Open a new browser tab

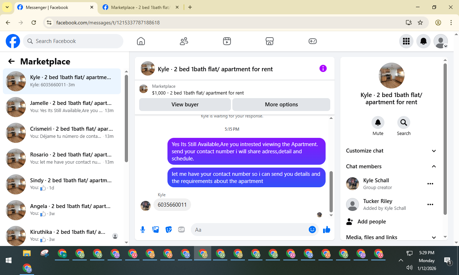pos(190,7)
